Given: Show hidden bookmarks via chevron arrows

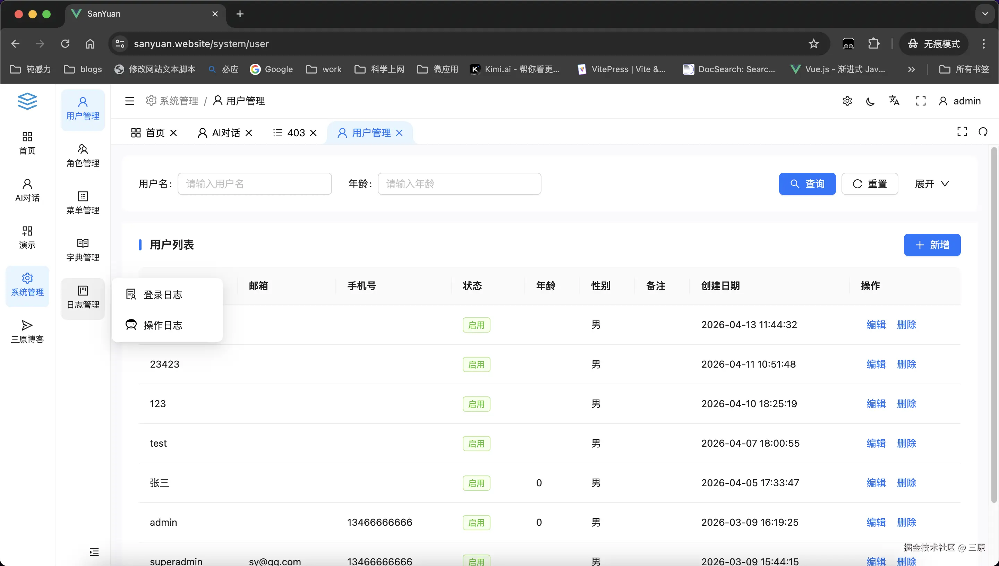Looking at the screenshot, I should pos(911,69).
